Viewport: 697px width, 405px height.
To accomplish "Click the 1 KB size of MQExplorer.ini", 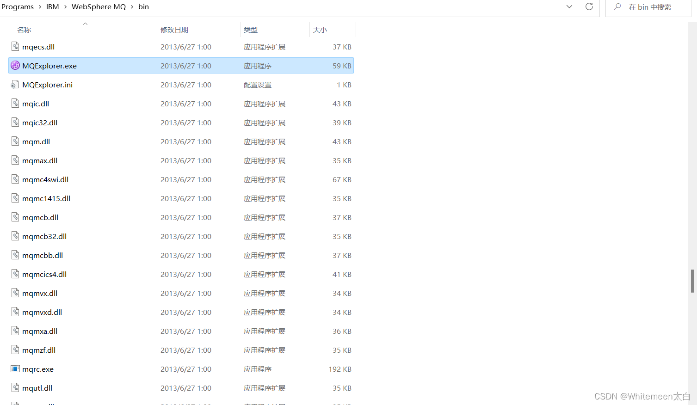I will 344,85.
